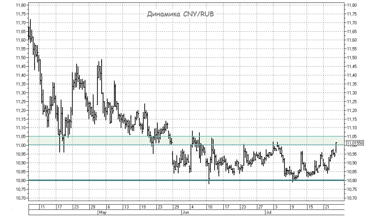This screenshot has height=219, width=366.
Task: Click 11,10 on the left price axis
Action: (x=21, y=128)
